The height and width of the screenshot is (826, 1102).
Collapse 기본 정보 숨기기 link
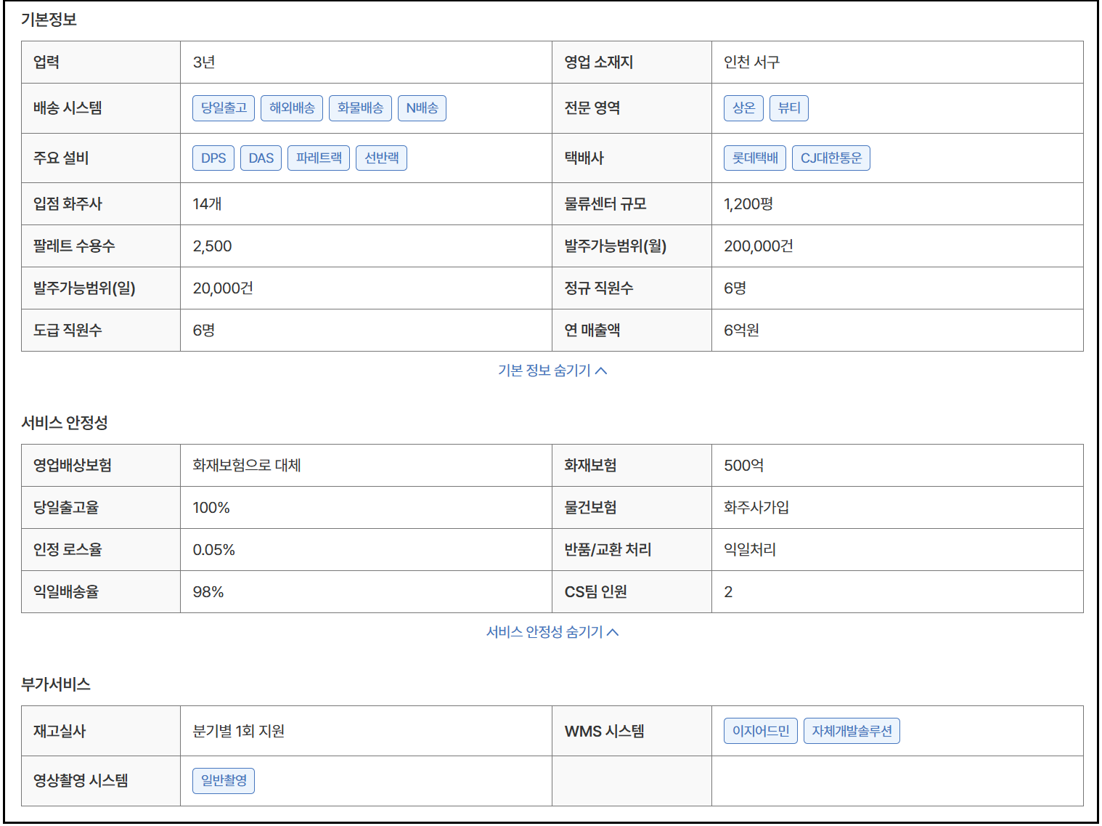[x=552, y=371]
